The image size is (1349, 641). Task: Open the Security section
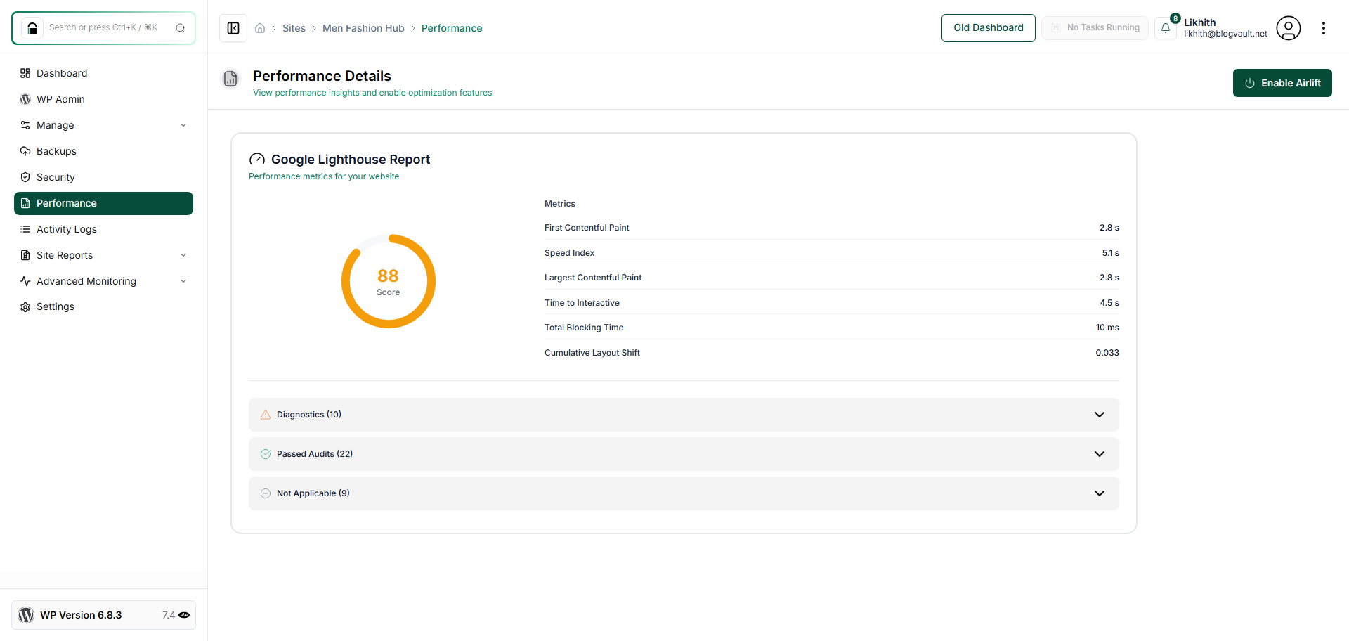pyautogui.click(x=55, y=177)
